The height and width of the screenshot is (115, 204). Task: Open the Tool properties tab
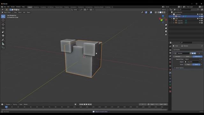(170, 46)
